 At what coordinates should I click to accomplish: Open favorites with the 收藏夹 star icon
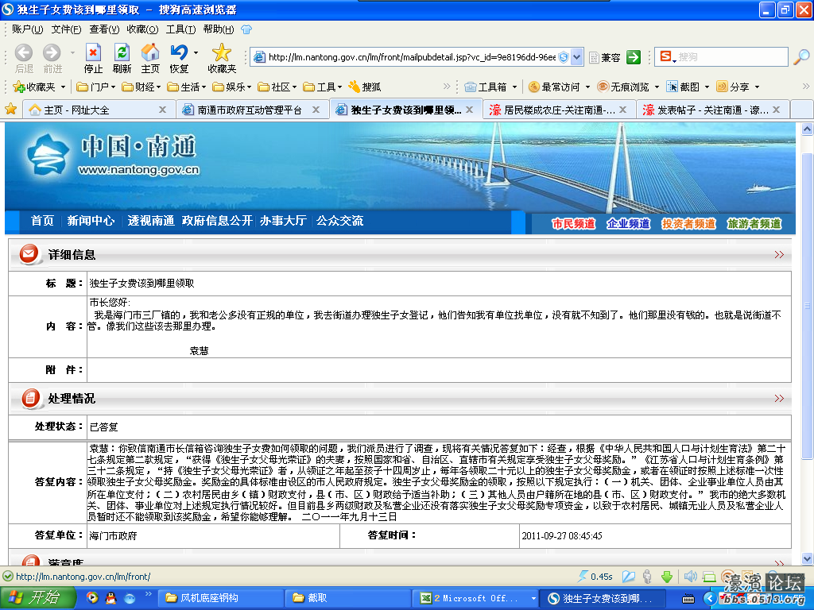pos(222,52)
